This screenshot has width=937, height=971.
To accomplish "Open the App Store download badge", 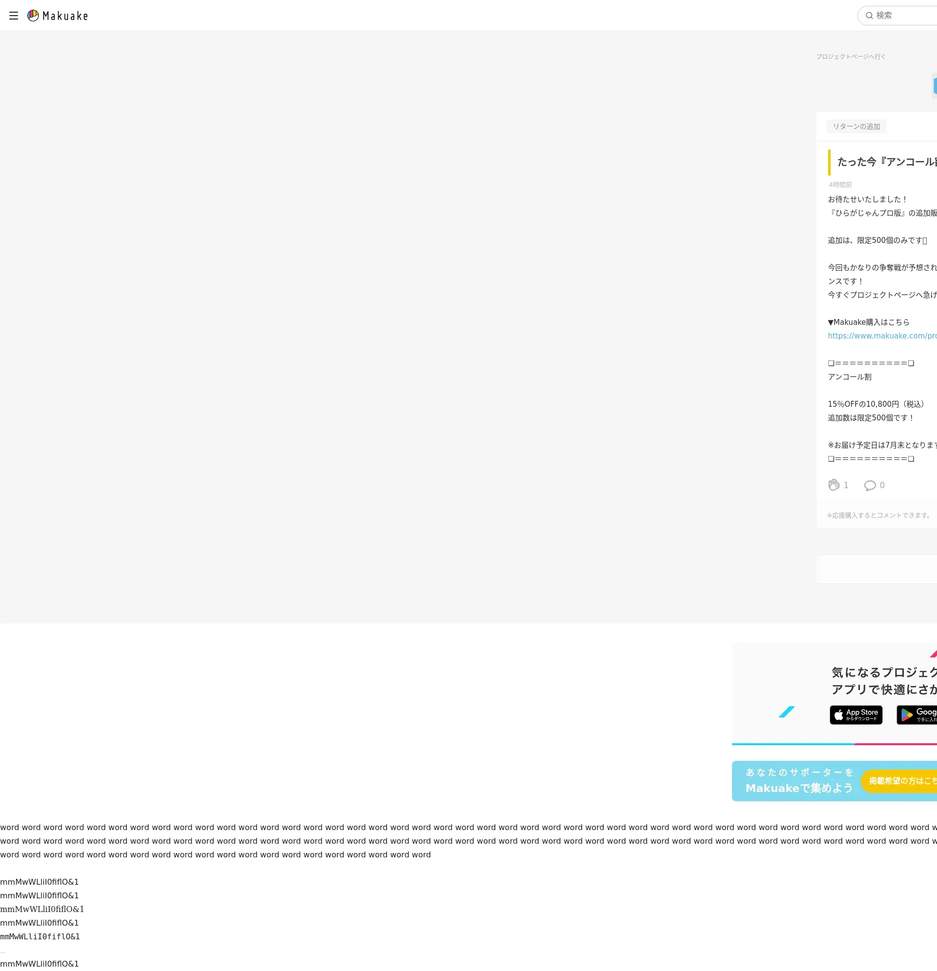I will pyautogui.click(x=856, y=715).
